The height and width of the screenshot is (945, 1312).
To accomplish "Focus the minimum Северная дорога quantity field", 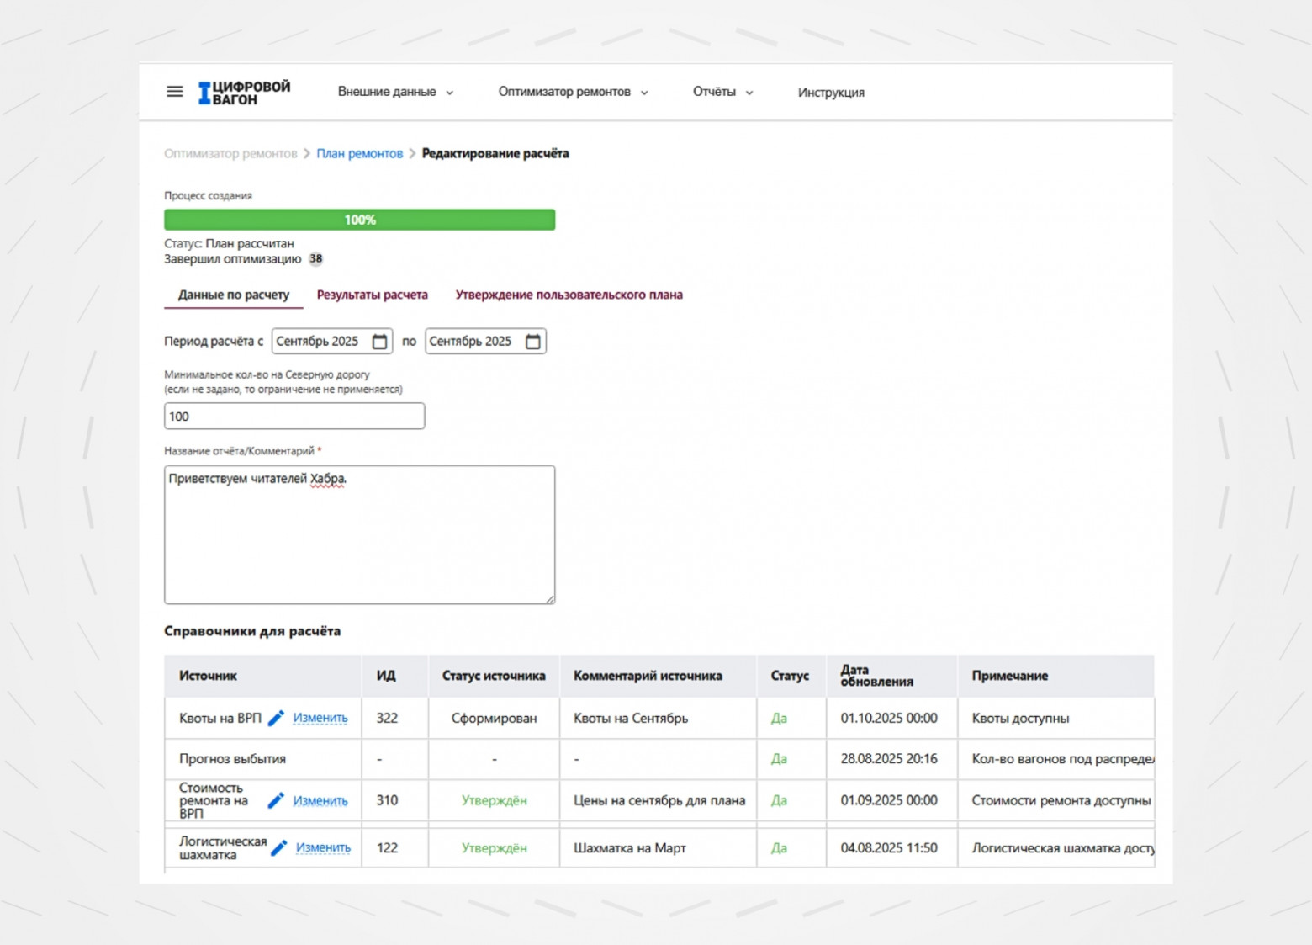I will (294, 417).
